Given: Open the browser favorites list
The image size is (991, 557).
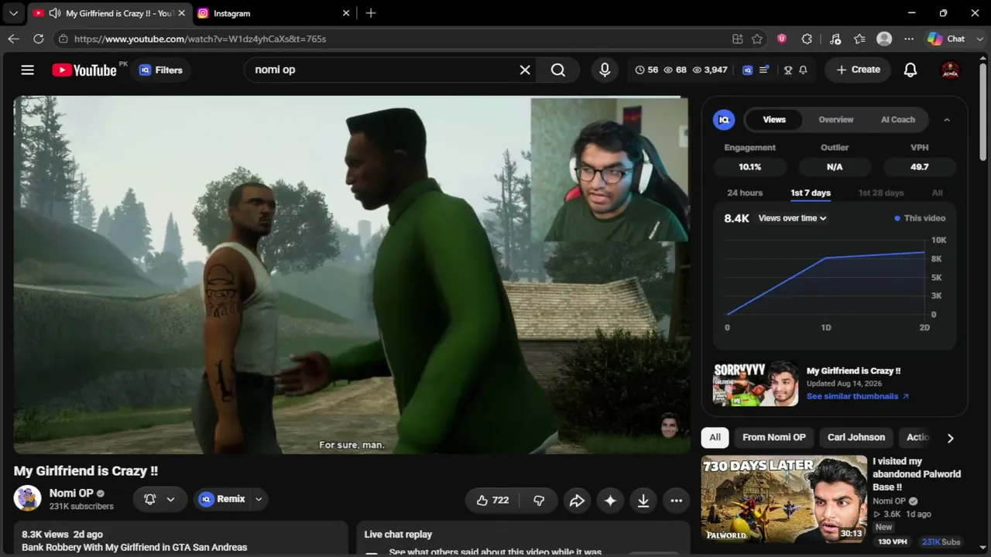Looking at the screenshot, I should [859, 39].
